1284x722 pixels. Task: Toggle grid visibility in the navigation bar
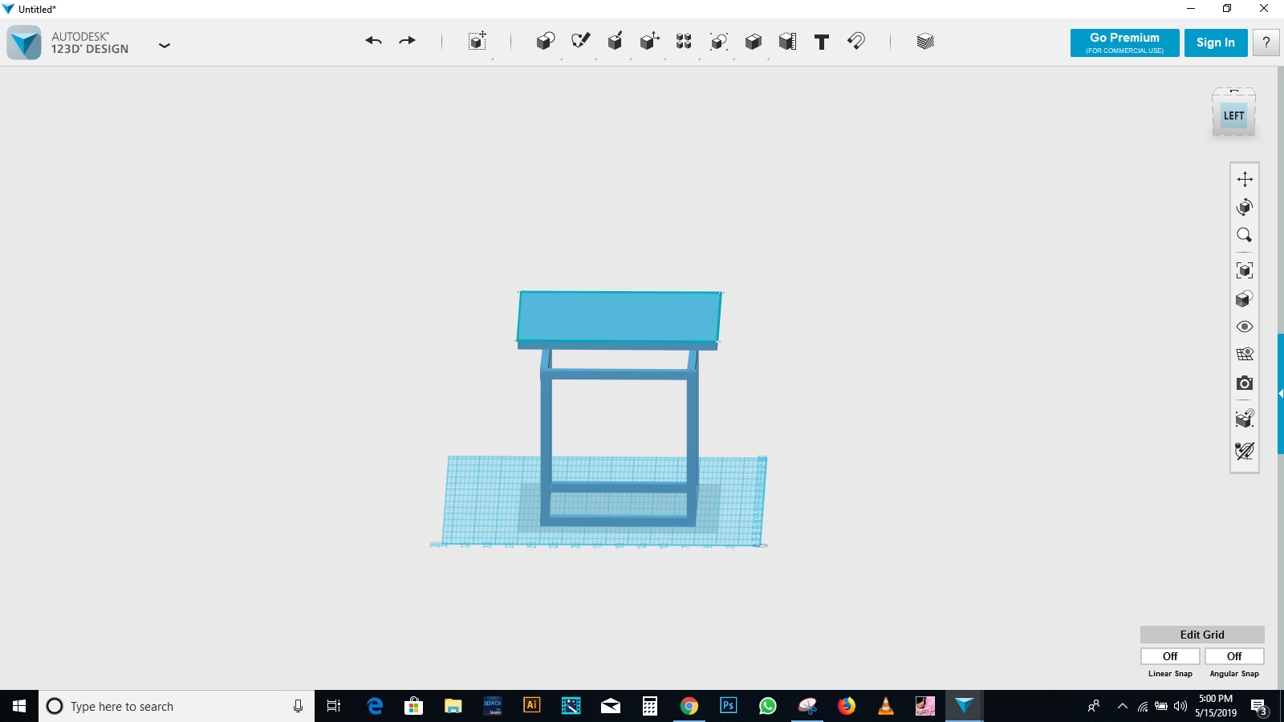tap(1245, 355)
